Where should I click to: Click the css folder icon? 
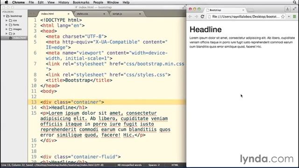click(x=11, y=21)
